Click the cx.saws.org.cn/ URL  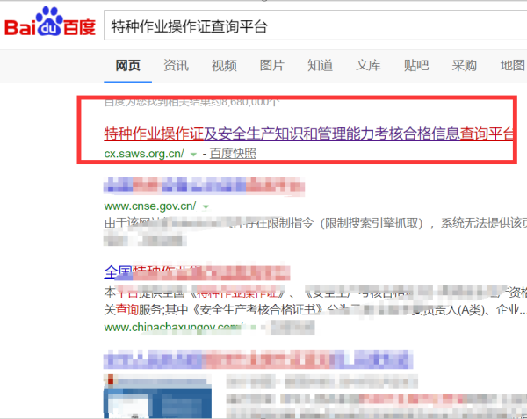point(144,154)
